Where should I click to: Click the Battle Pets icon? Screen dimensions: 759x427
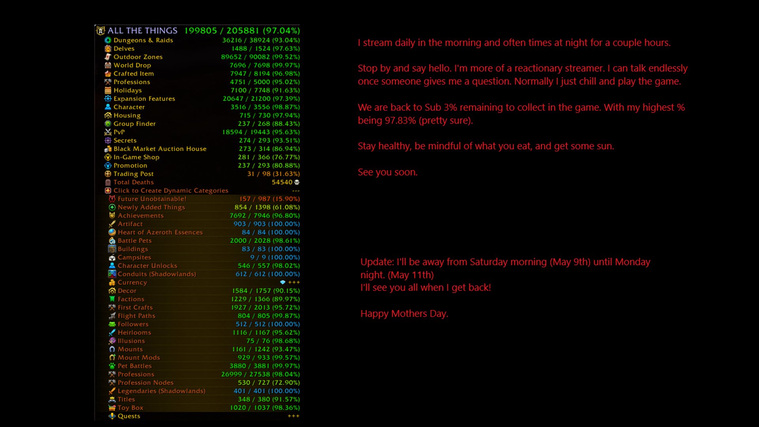pyautogui.click(x=112, y=241)
